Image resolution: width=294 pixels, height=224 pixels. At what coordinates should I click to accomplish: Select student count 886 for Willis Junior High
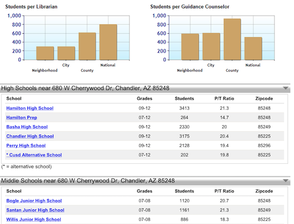[184, 220]
